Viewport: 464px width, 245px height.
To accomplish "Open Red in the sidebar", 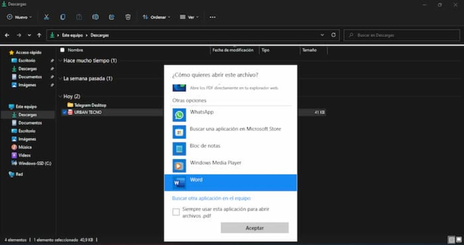I will [x=16, y=174].
